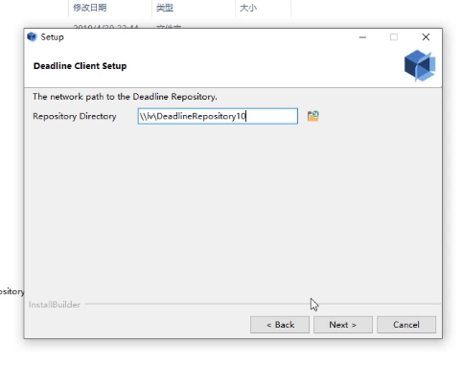463x366 pixels.
Task: Minimize the Setup dialog
Action: coord(362,37)
